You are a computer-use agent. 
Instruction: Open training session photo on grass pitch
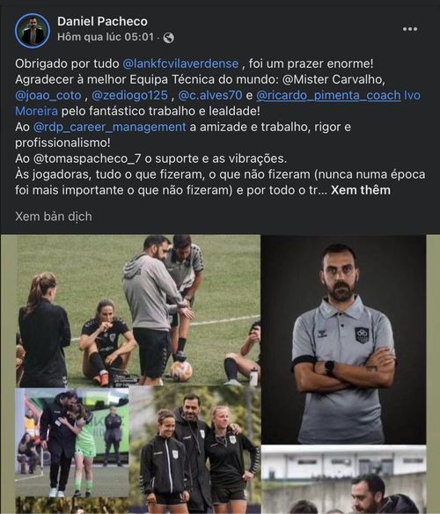coord(138,311)
